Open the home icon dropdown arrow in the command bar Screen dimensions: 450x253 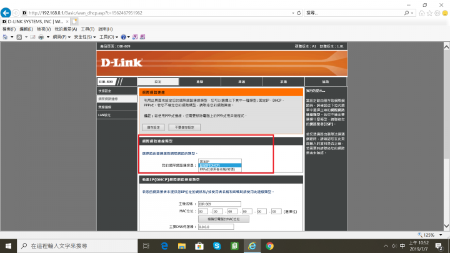click(x=12, y=37)
